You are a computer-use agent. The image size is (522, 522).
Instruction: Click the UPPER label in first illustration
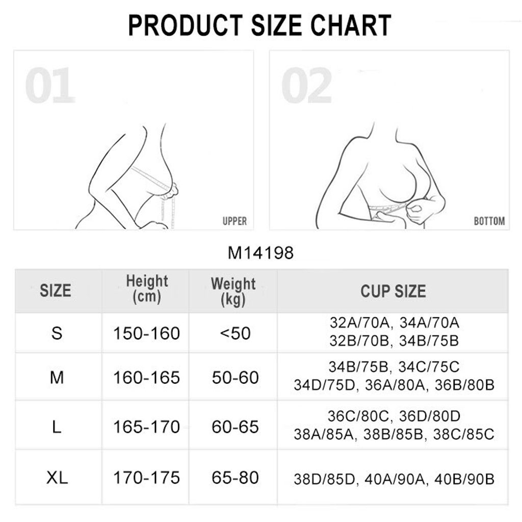coord(234,221)
